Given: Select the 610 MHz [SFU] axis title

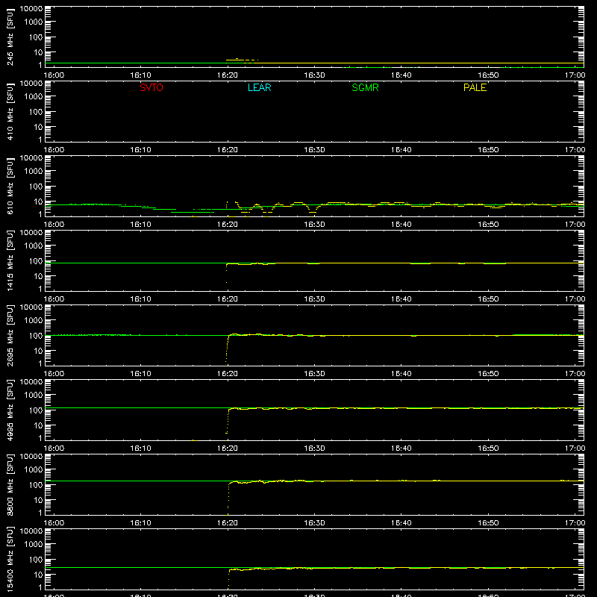Looking at the screenshot, I should click(10, 186).
